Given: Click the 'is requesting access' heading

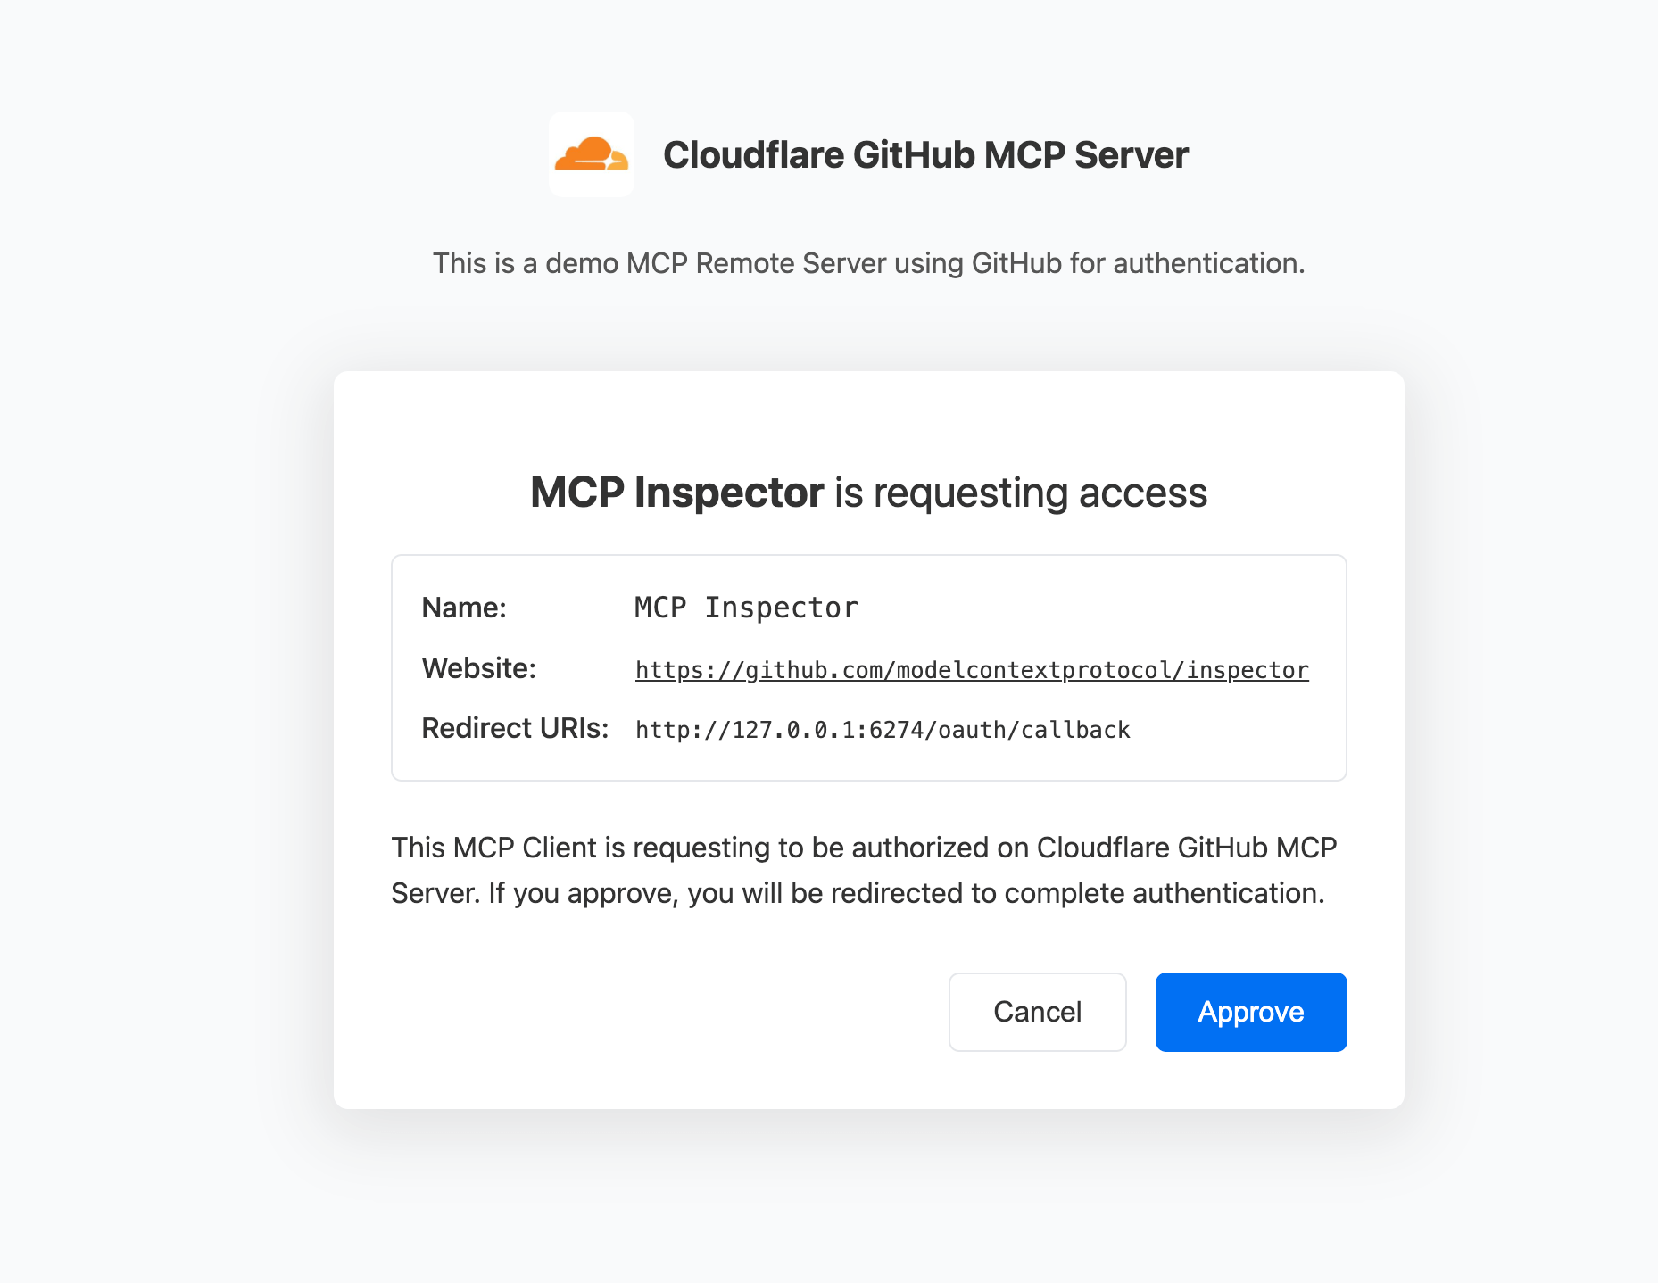Looking at the screenshot, I should [x=1021, y=493].
